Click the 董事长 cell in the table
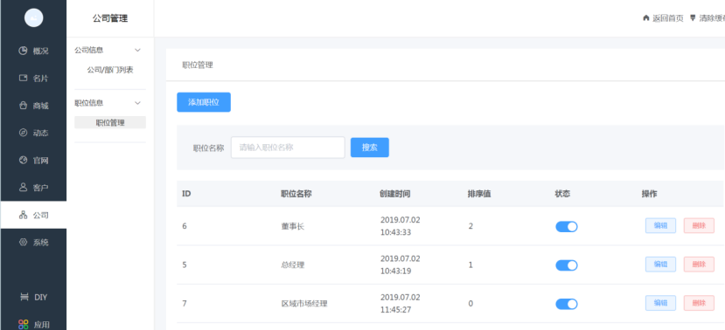This screenshot has width=725, height=330. point(293,227)
